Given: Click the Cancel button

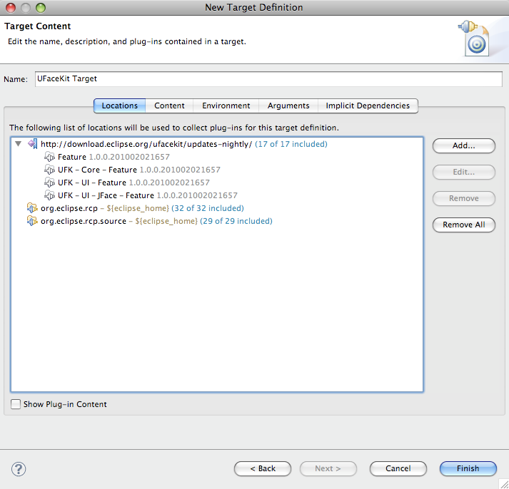Looking at the screenshot, I should pyautogui.click(x=398, y=468).
